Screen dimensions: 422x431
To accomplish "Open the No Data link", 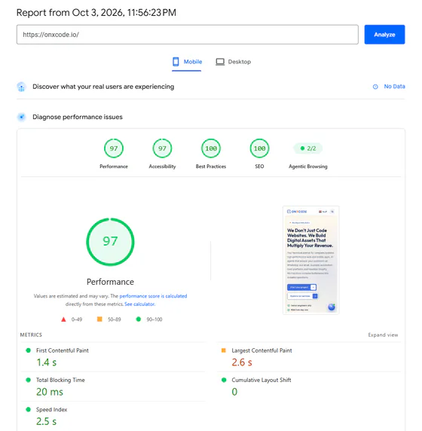I will pos(394,87).
